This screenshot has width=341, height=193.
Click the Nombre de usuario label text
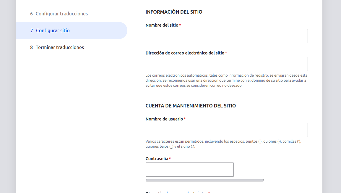(x=164, y=119)
